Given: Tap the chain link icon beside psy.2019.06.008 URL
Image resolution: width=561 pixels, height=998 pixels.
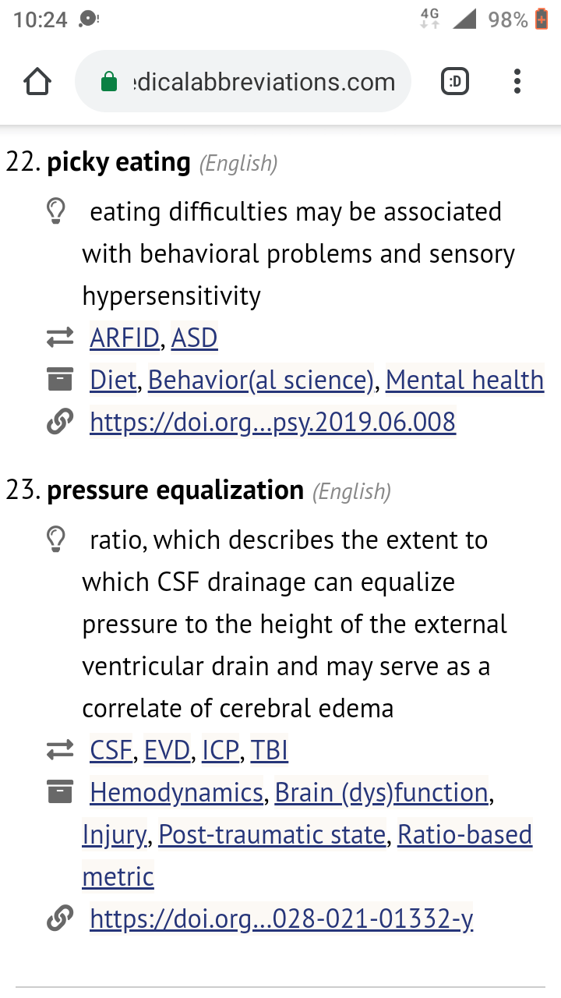Looking at the screenshot, I should [x=59, y=423].
